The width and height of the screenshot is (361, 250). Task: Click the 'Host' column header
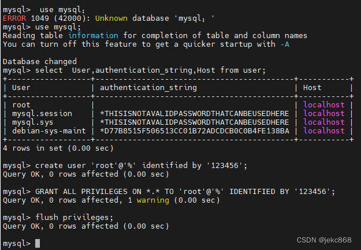pos(312,88)
